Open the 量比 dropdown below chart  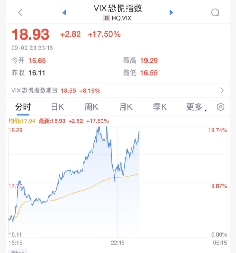18,251
